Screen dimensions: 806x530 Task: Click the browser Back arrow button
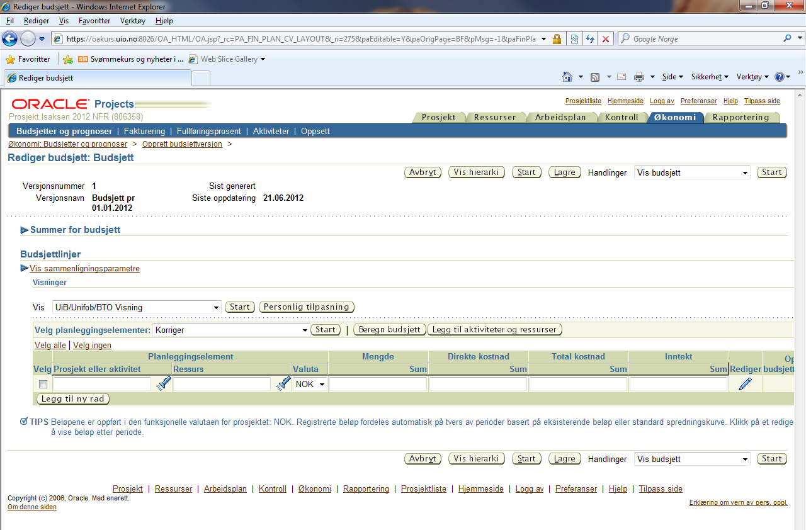coord(10,38)
